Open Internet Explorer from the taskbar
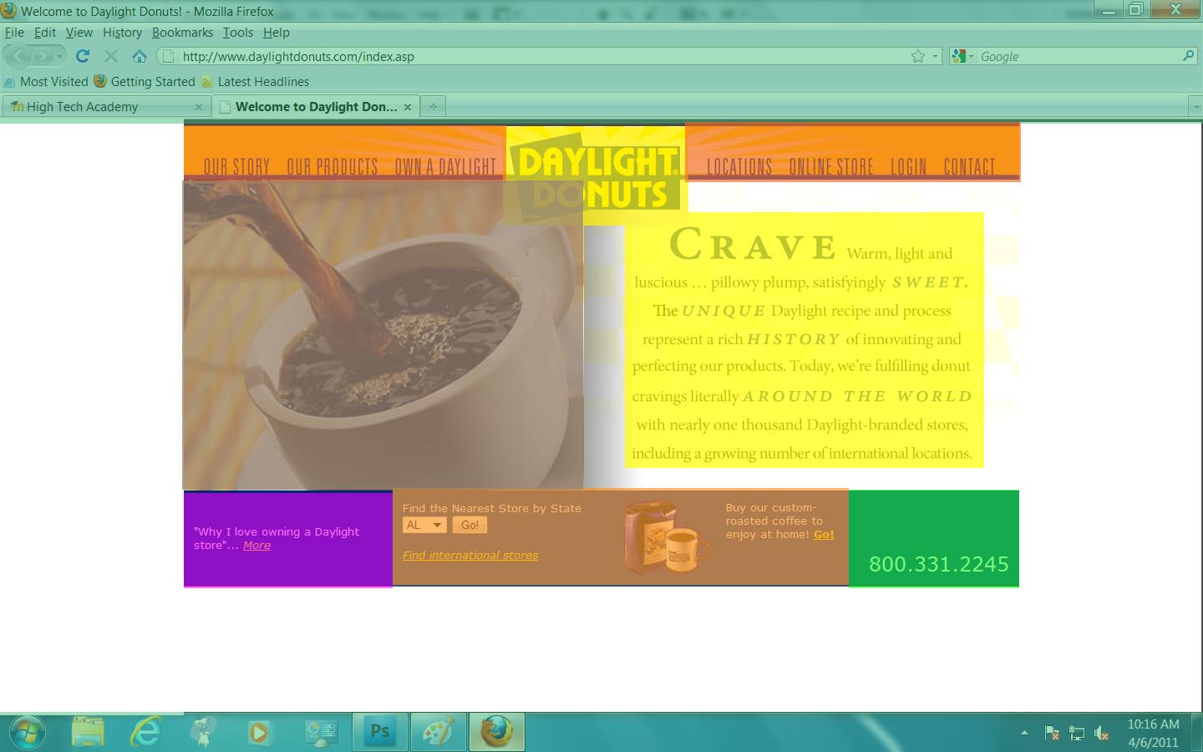 (x=146, y=733)
